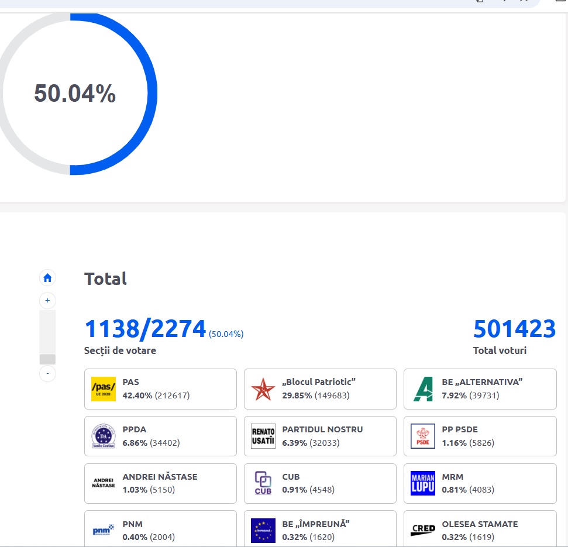Click the yellow PAS party logo
The image size is (568, 547).
[104, 389]
